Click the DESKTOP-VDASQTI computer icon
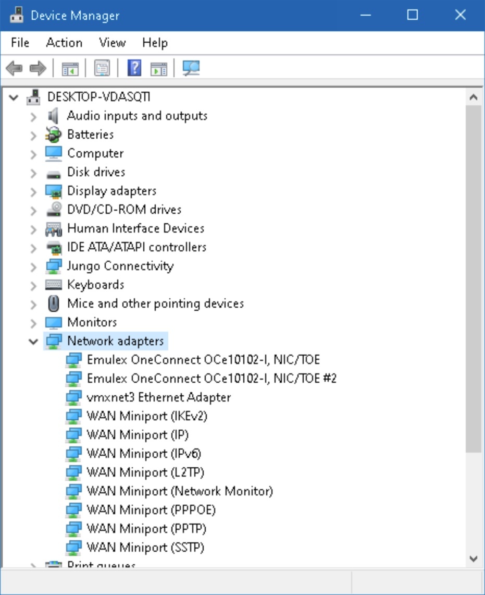Viewport: 485px width, 595px height. [33, 97]
